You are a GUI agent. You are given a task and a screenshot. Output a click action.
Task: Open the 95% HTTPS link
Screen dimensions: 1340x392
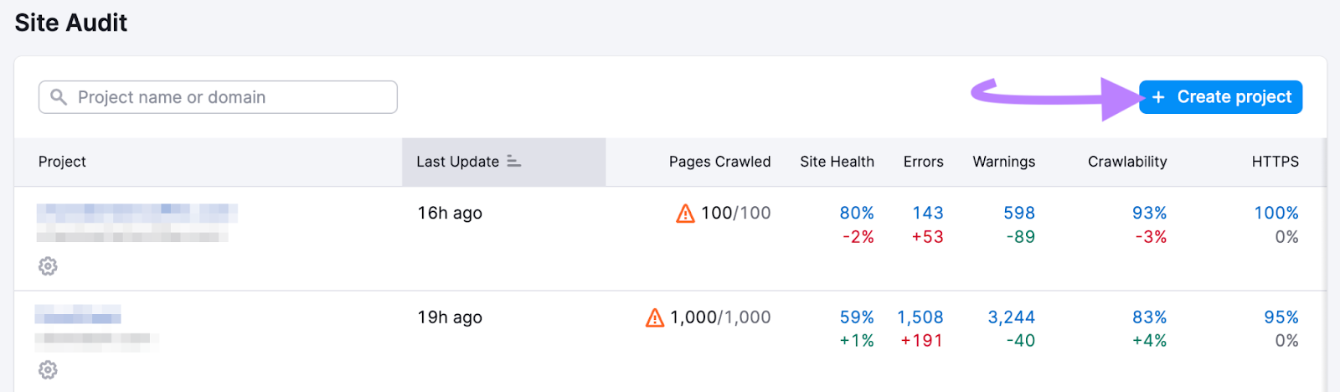click(x=1281, y=317)
